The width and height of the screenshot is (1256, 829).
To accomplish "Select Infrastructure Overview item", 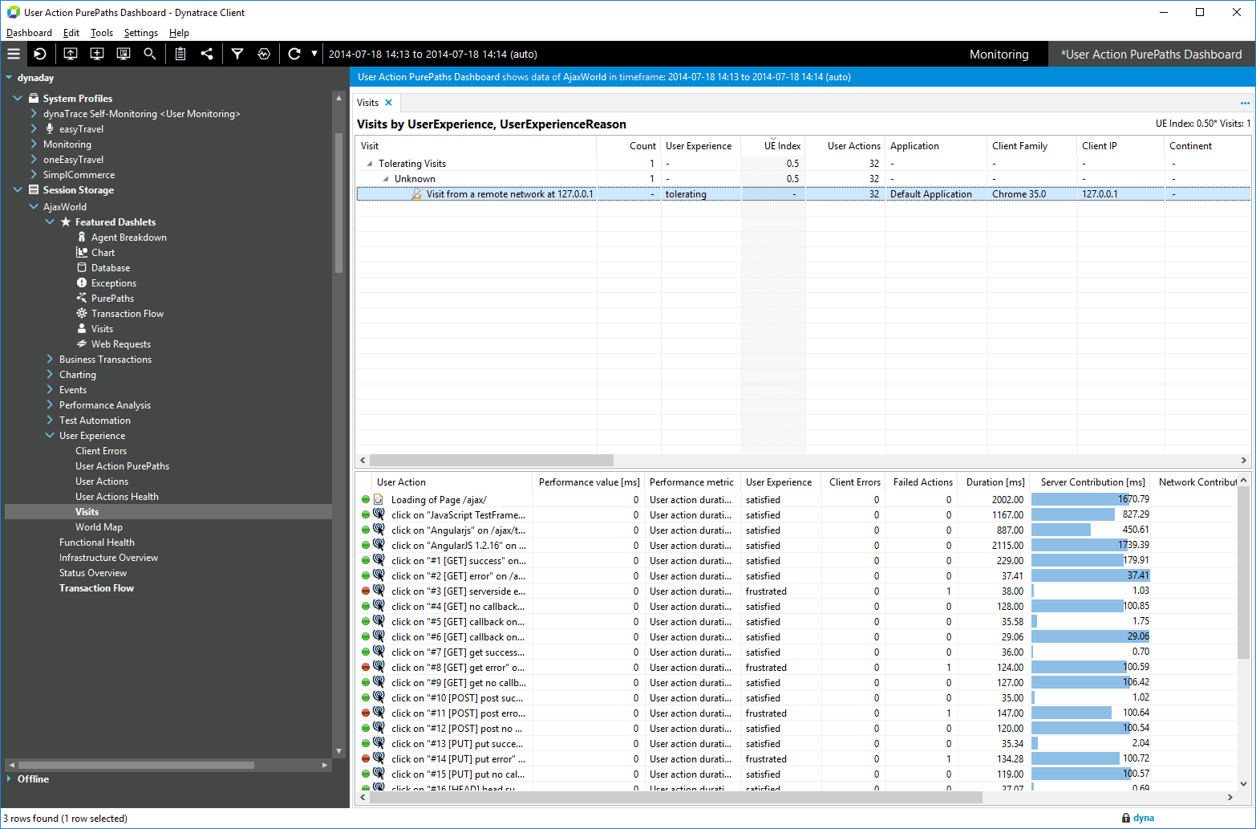I will [108, 558].
